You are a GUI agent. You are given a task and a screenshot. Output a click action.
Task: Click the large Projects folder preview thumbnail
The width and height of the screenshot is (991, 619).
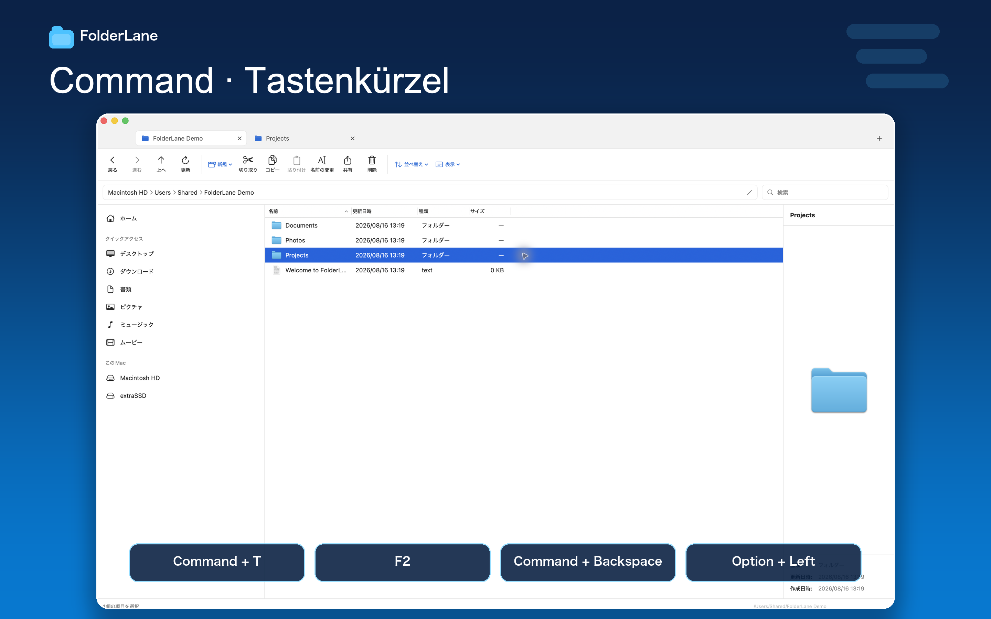tap(839, 391)
